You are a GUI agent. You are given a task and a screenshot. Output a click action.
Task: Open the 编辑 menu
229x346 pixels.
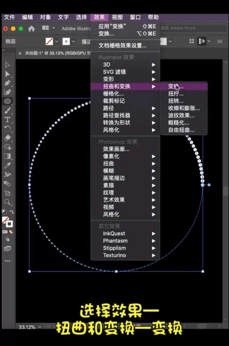27,17
